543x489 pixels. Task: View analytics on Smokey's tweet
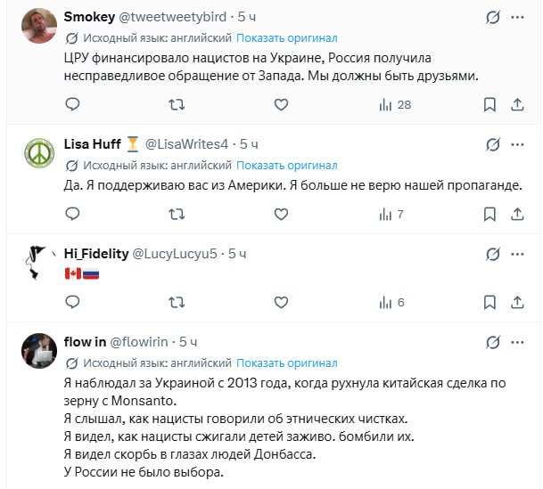[394, 105]
